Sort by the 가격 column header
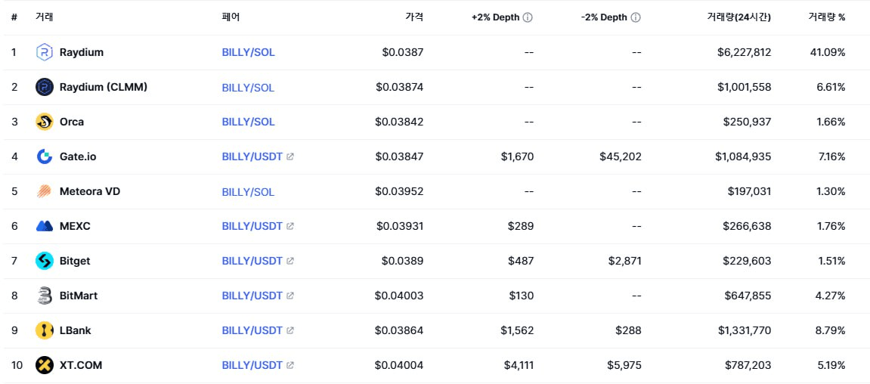This screenshot has height=384, width=870. click(x=414, y=17)
